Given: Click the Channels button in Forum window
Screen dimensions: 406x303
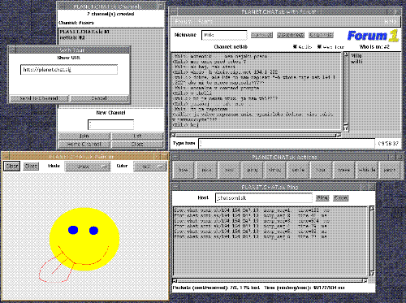Looking at the screenshot, I should coord(321,35).
